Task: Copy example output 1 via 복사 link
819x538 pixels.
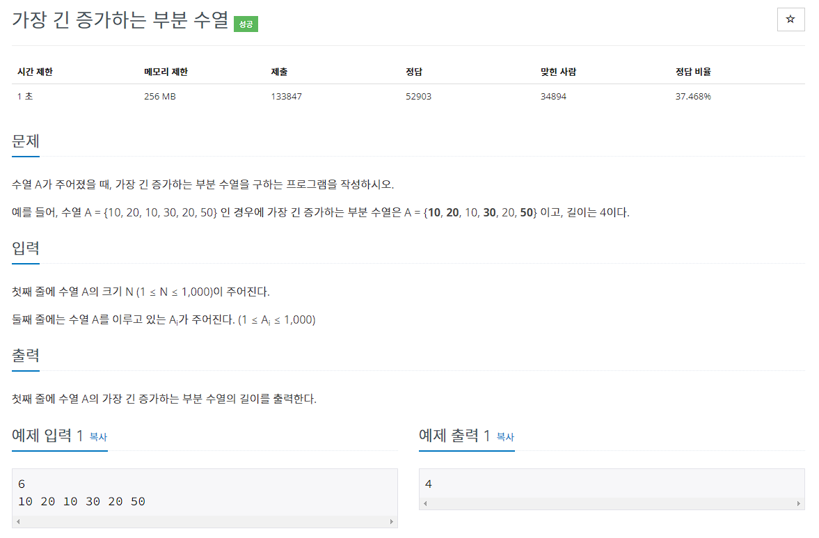Action: pyautogui.click(x=505, y=436)
